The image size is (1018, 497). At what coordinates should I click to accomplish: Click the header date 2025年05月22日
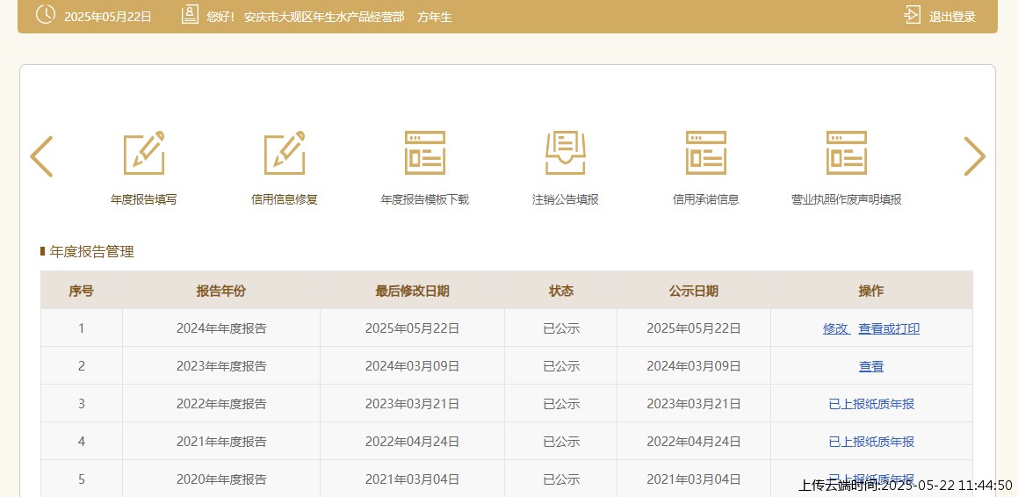pos(108,17)
